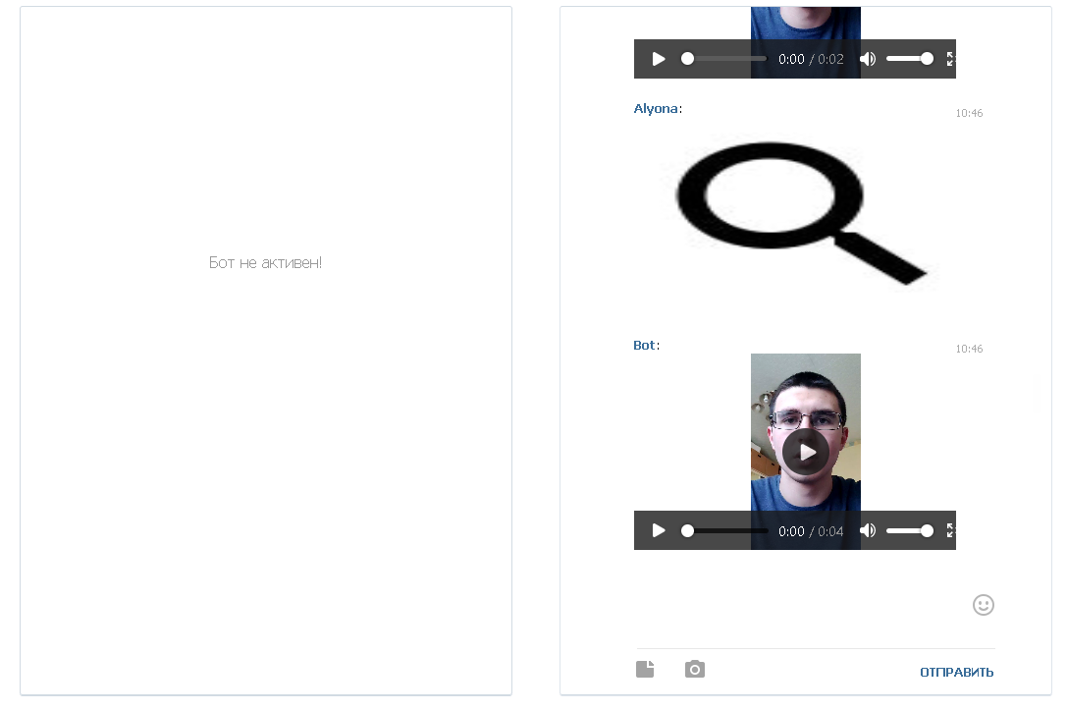Click the camera icon to send a photo
Viewport: 1067px width, 711px height.
695,669
